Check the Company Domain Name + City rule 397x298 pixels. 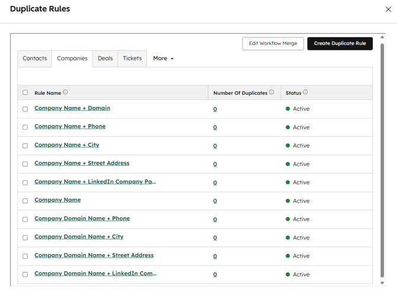[x=25, y=238]
